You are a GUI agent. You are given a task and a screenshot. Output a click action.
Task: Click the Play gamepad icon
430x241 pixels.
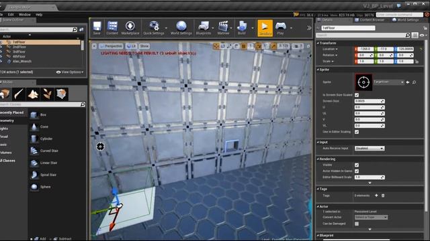pos(280,28)
